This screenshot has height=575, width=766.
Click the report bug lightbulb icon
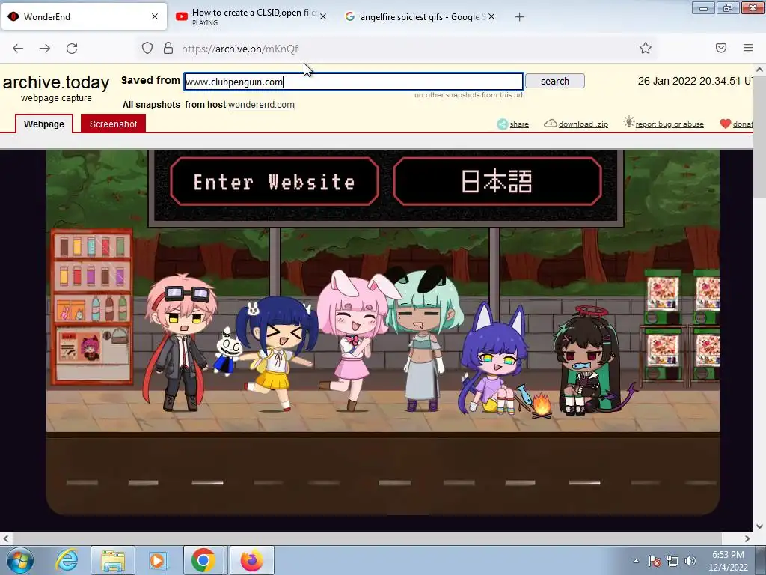628,122
